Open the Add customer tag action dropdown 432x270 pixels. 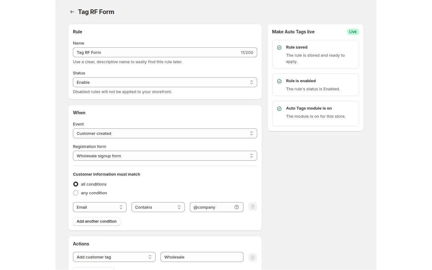point(114,257)
